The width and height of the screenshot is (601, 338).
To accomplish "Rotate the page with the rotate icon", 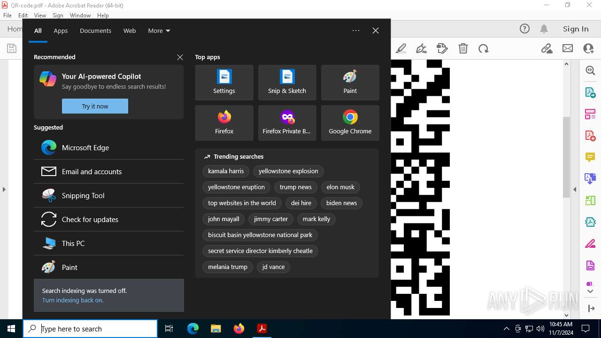I will coord(484,48).
